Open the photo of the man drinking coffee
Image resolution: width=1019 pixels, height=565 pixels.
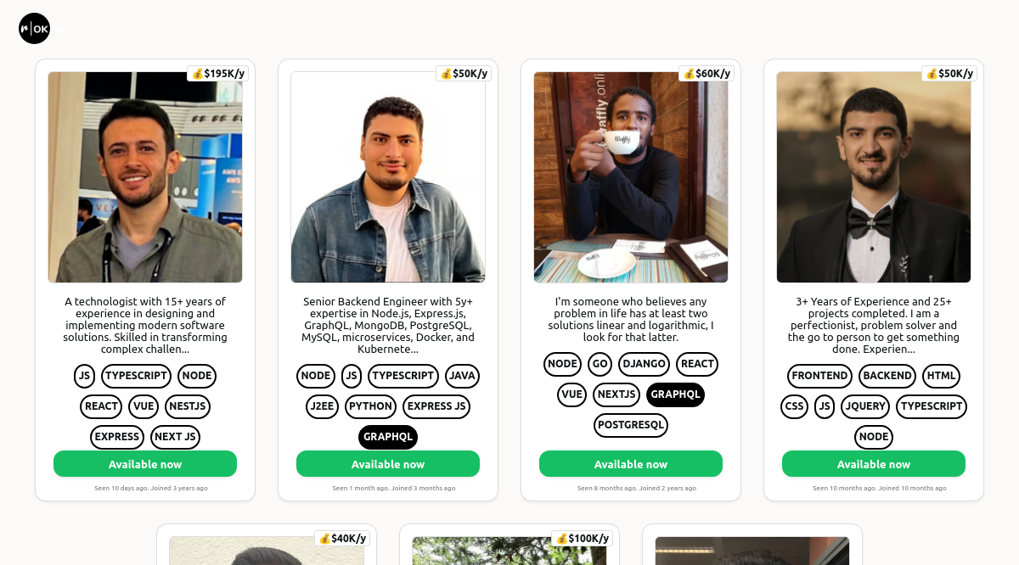click(x=631, y=177)
